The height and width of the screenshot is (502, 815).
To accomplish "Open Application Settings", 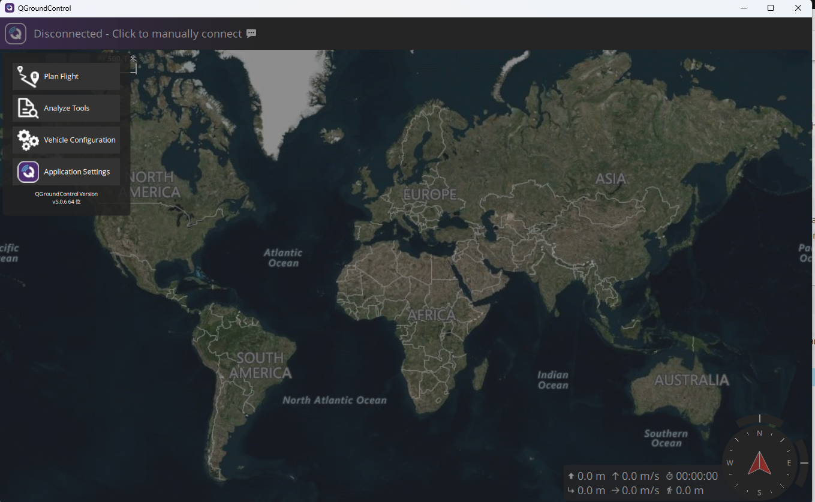I will pyautogui.click(x=67, y=172).
